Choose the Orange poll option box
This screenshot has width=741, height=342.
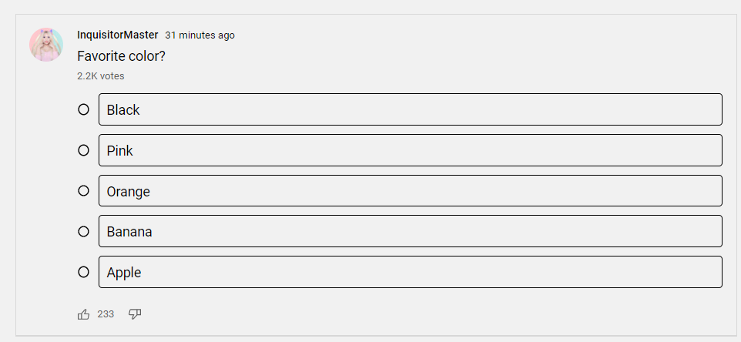coord(410,191)
